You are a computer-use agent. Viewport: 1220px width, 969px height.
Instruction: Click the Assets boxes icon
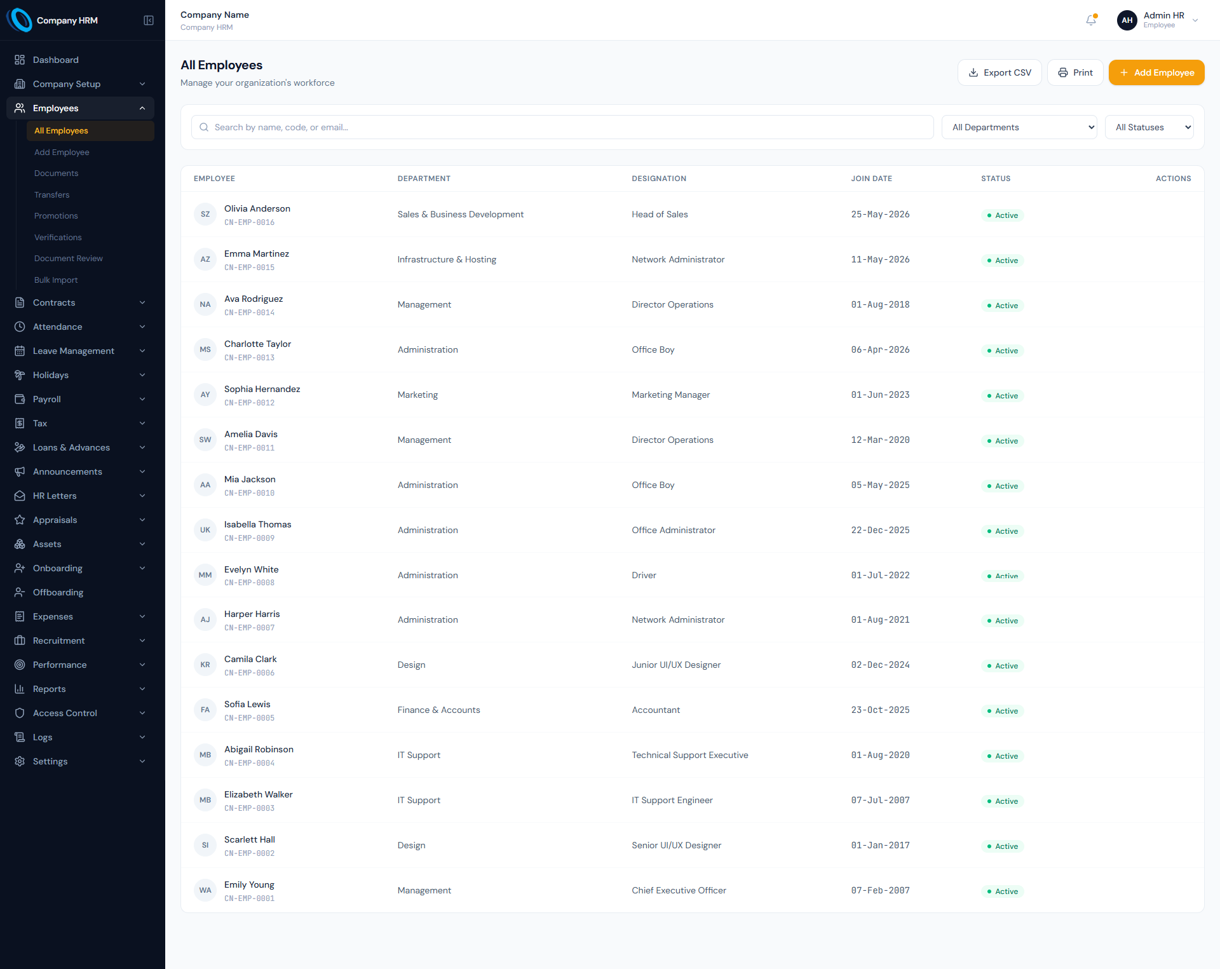pos(20,544)
